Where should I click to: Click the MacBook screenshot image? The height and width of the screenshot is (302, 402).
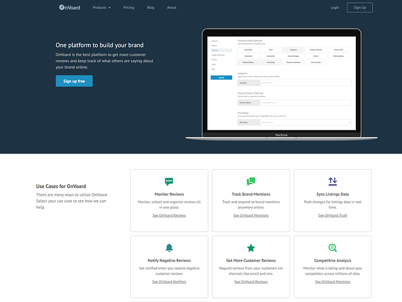pyautogui.click(x=281, y=85)
